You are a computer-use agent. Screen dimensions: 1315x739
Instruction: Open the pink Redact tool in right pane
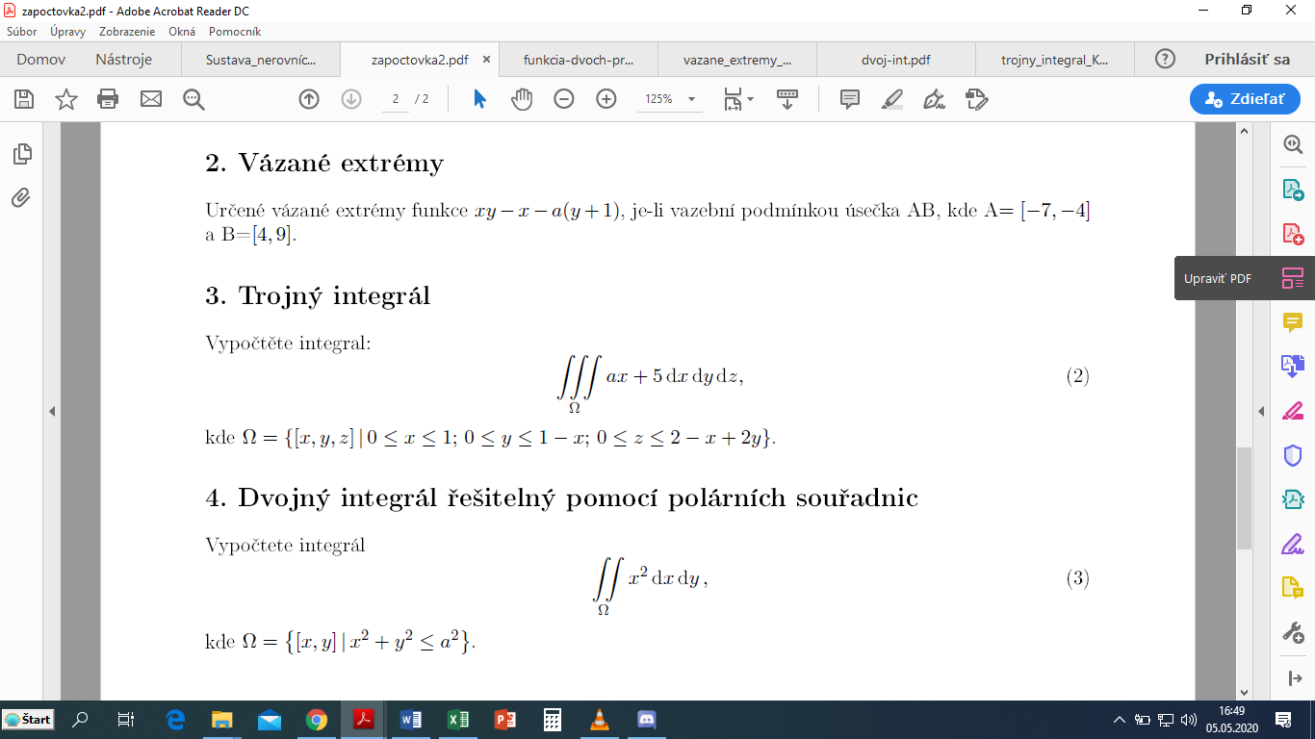coord(1292,411)
